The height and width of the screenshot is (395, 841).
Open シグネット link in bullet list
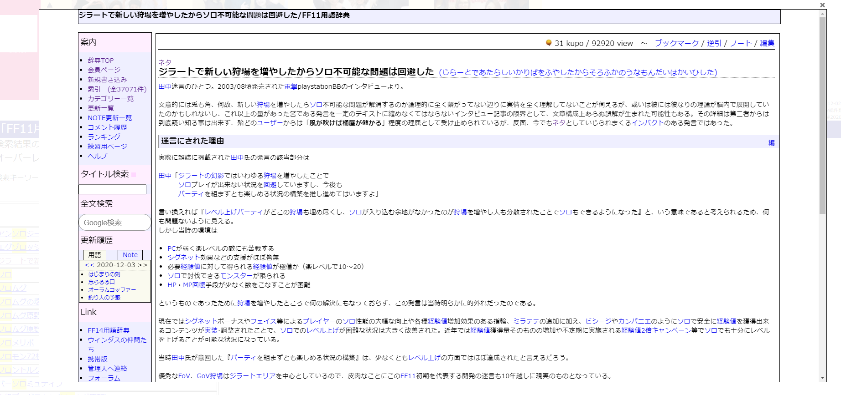click(x=184, y=258)
